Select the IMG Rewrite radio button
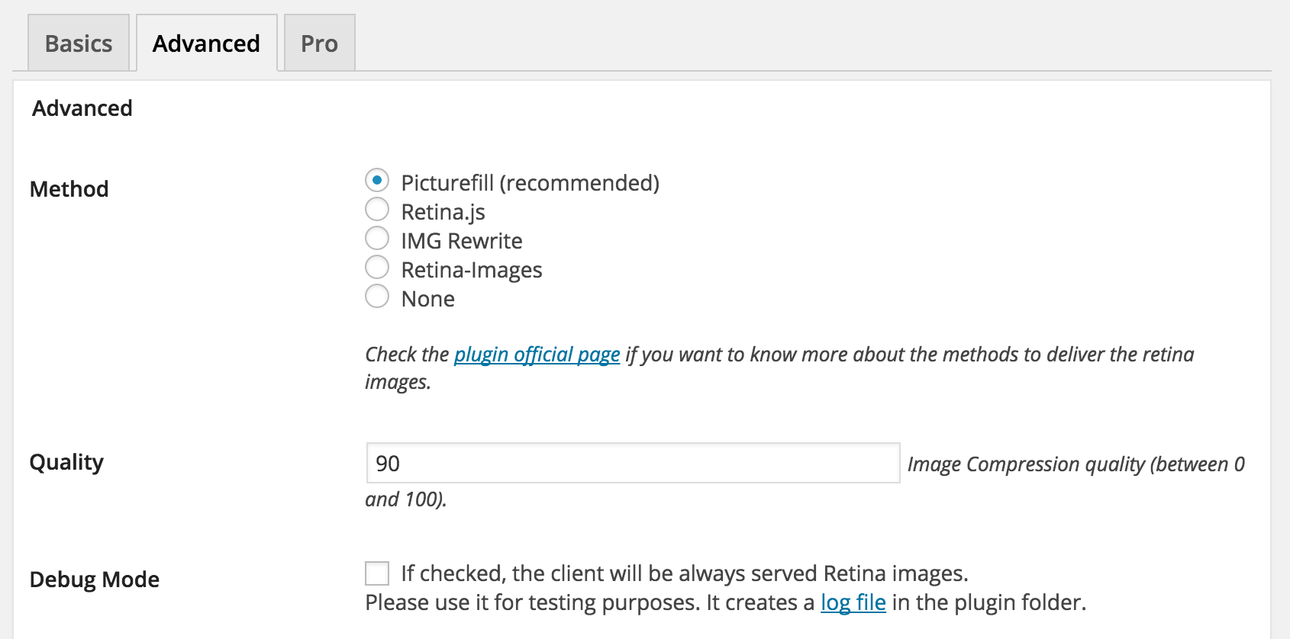The width and height of the screenshot is (1290, 639). 377,239
